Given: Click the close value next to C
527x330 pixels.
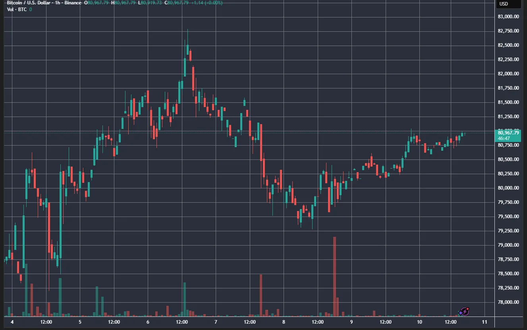Looking at the screenshot, I should tap(177, 3).
